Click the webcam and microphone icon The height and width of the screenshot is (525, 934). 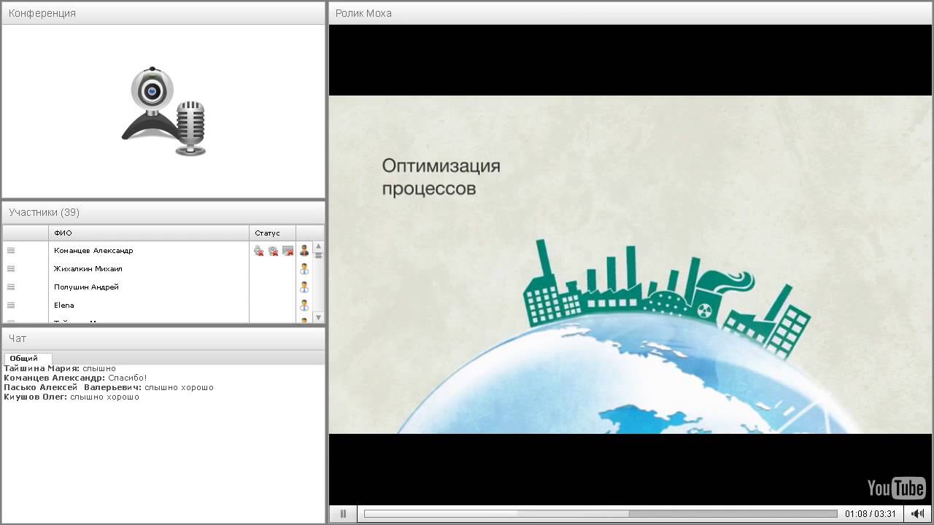pos(164,111)
